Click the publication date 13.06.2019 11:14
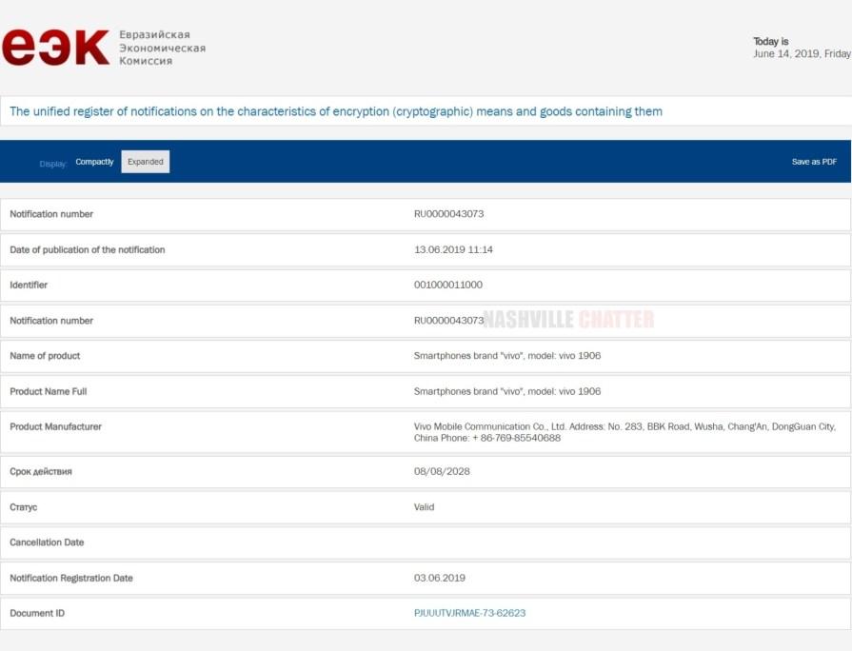The height and width of the screenshot is (651, 852). [x=453, y=250]
